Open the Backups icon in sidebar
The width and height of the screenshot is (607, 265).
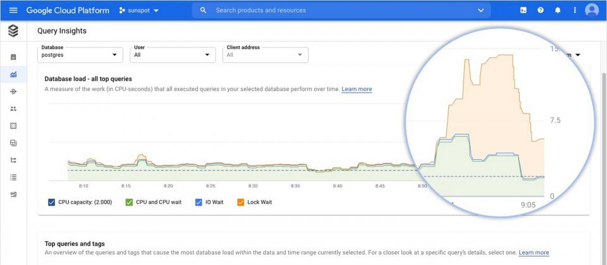(x=13, y=143)
